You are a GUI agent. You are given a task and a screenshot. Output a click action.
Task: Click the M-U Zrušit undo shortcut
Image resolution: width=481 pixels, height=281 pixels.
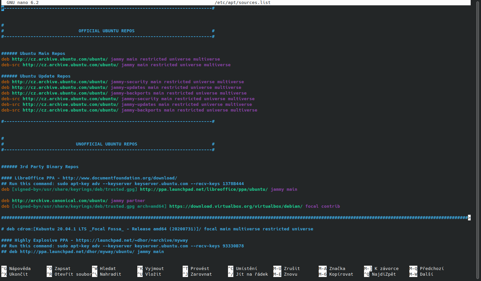click(287, 269)
